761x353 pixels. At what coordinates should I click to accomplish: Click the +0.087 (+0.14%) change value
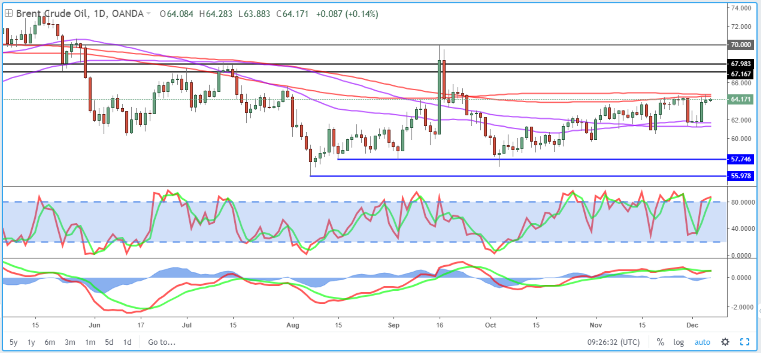point(347,14)
